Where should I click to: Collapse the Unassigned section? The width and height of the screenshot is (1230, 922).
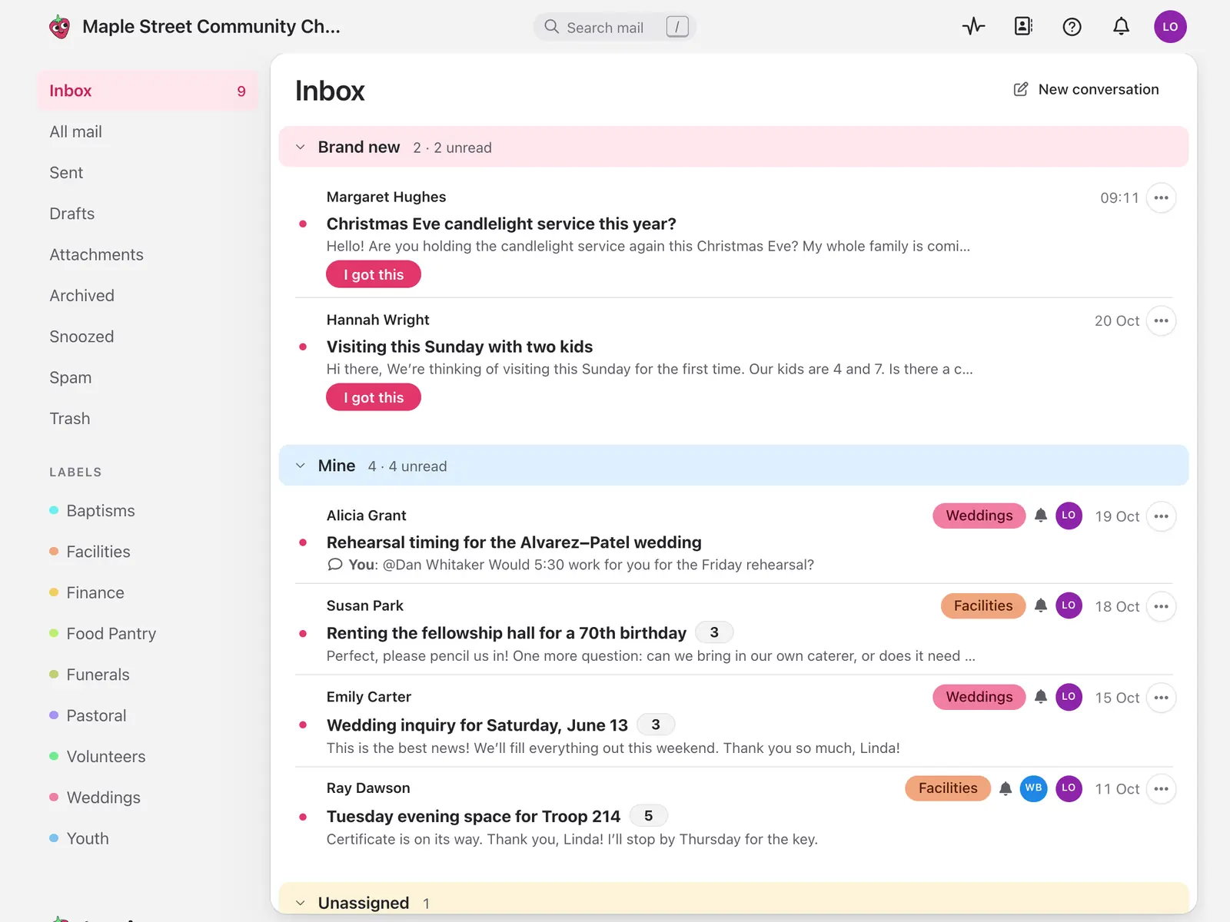click(301, 903)
